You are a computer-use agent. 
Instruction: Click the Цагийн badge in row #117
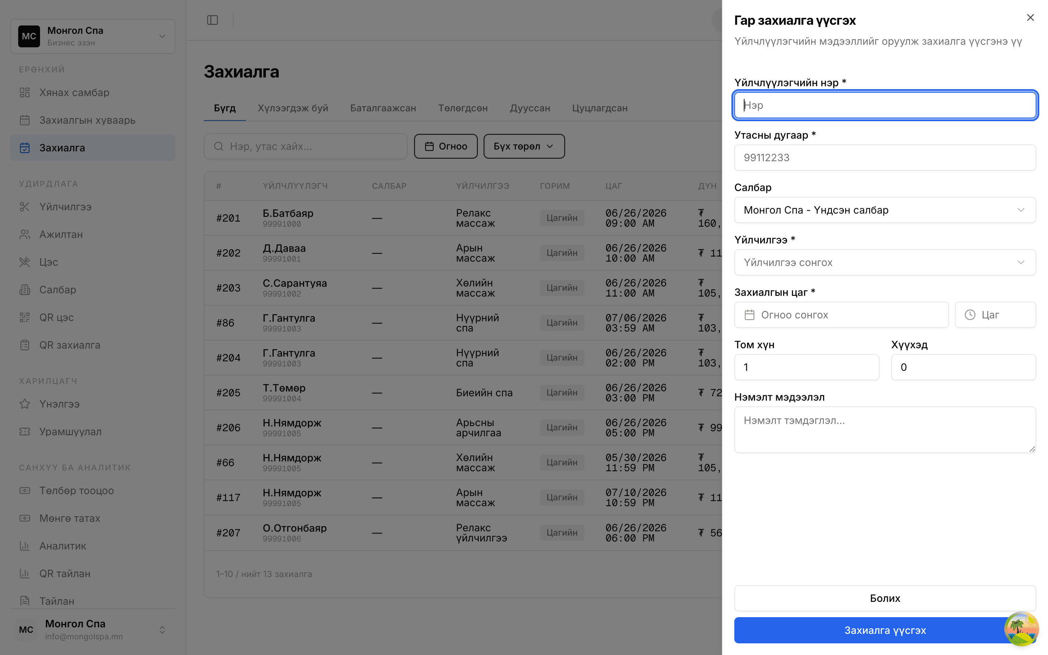[562, 497]
